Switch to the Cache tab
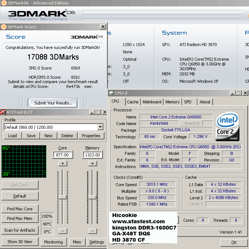Viewport: 249px width, 249px height. (x=133, y=102)
